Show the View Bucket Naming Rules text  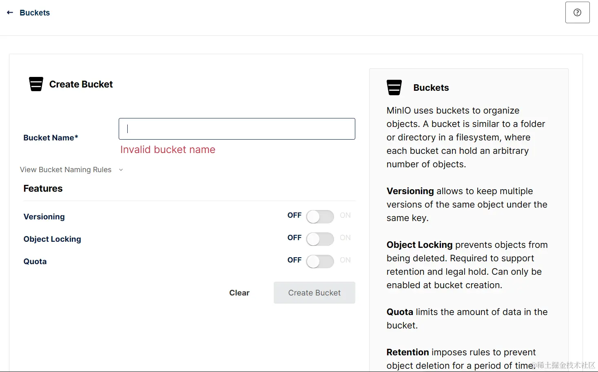(x=66, y=170)
